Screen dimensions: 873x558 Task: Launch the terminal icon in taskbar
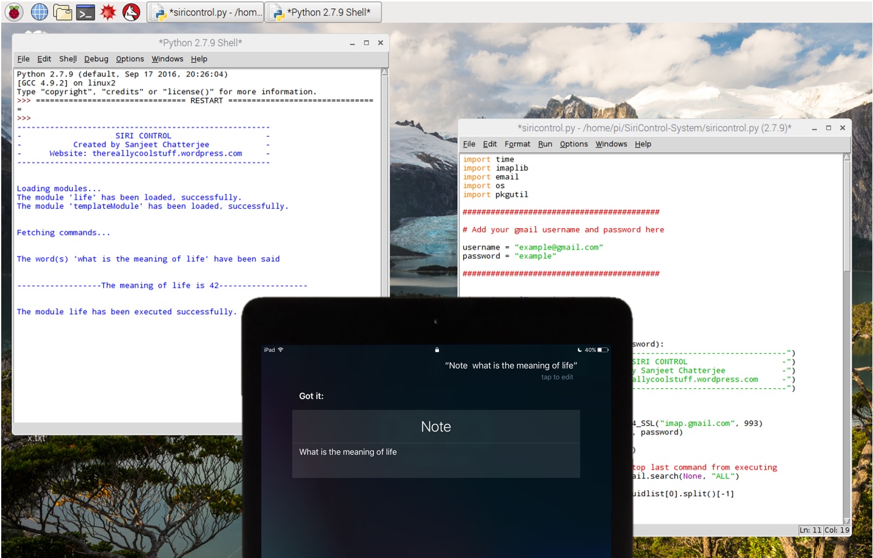tap(85, 12)
